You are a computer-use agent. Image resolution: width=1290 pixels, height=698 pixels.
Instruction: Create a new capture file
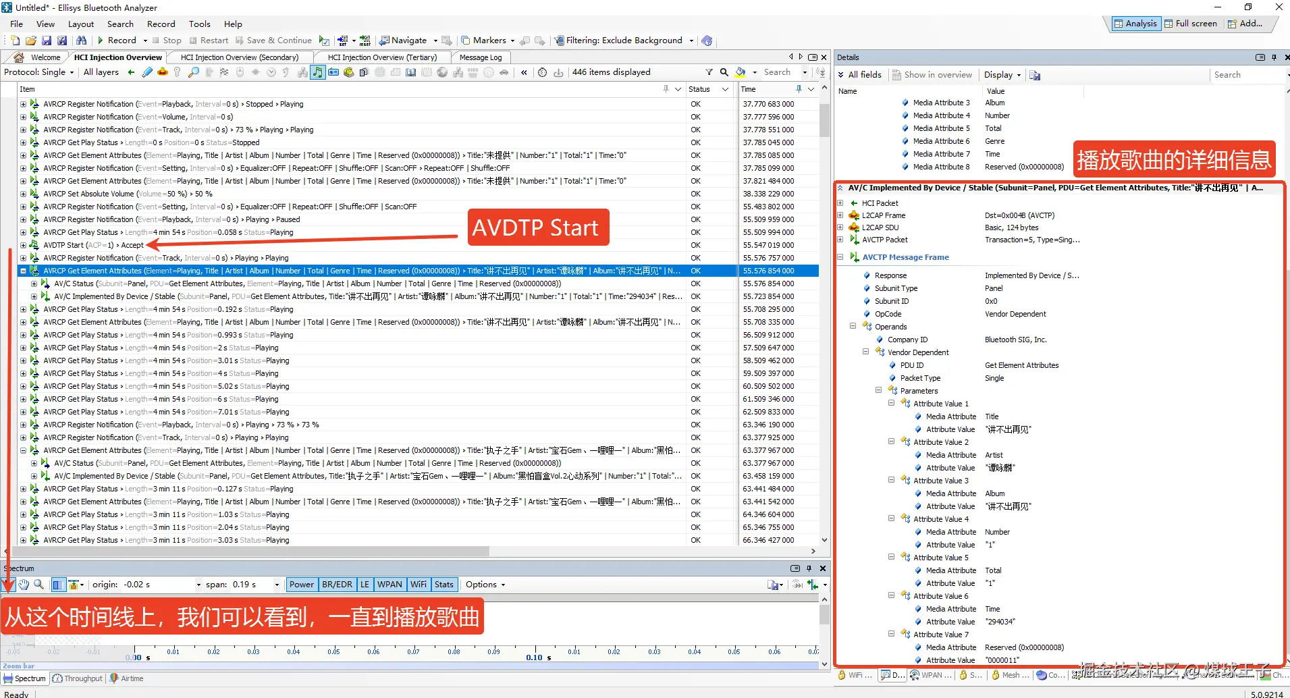(16, 41)
